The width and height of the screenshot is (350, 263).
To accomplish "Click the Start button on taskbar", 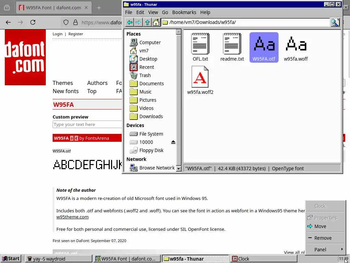I will tap(11, 259).
